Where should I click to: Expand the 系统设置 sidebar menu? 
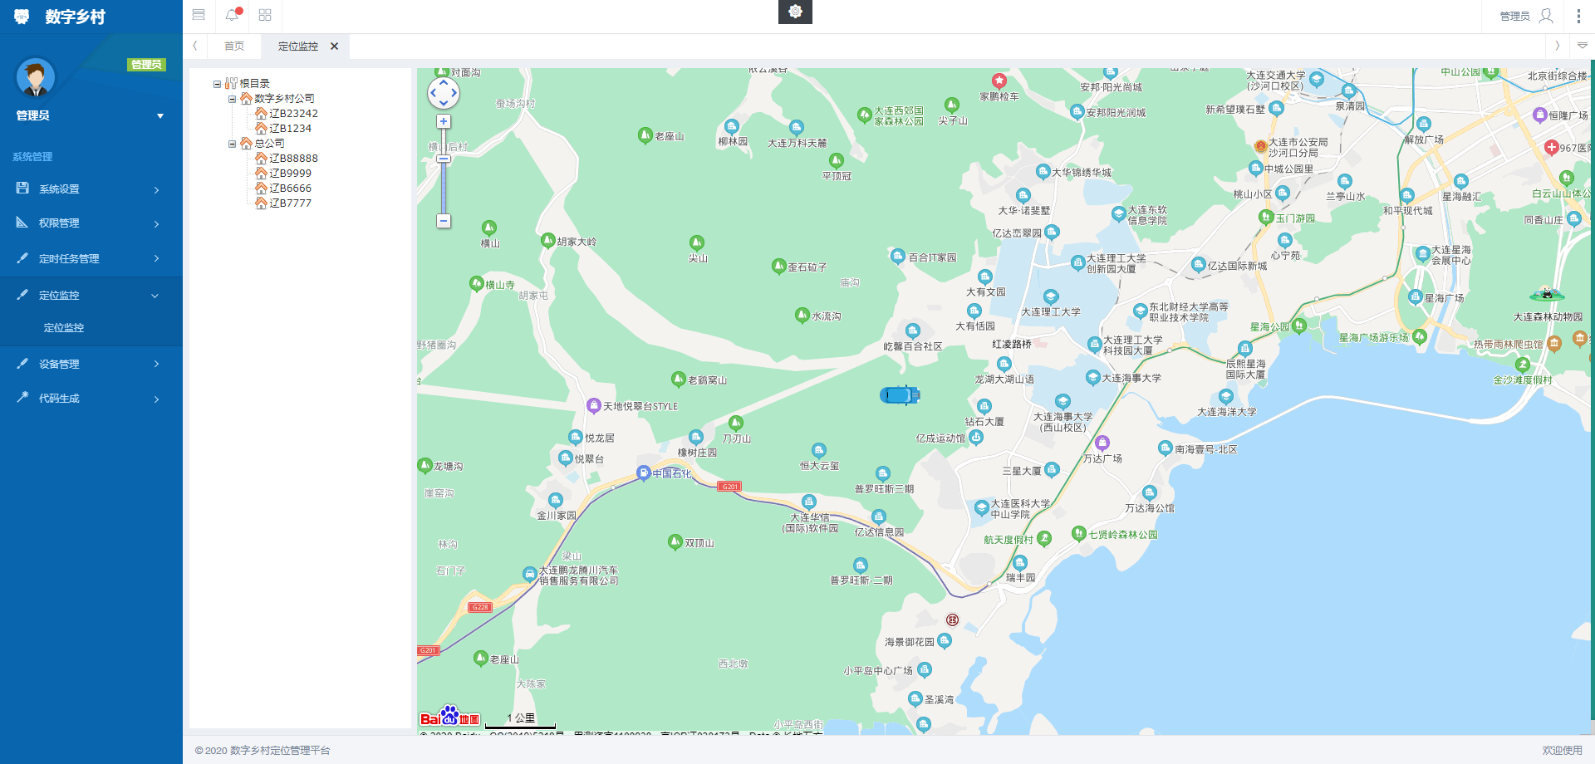[x=91, y=189]
